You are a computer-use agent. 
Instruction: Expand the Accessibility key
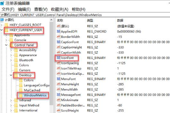(11, 50)
